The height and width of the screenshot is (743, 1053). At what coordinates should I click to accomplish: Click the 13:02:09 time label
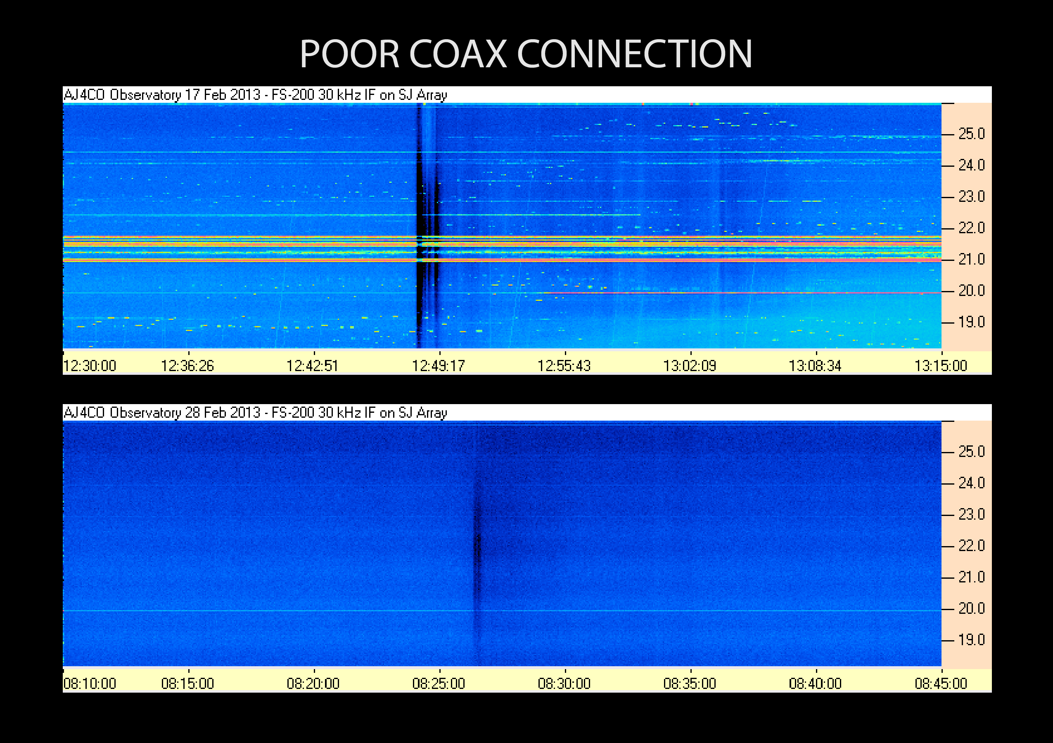689,366
